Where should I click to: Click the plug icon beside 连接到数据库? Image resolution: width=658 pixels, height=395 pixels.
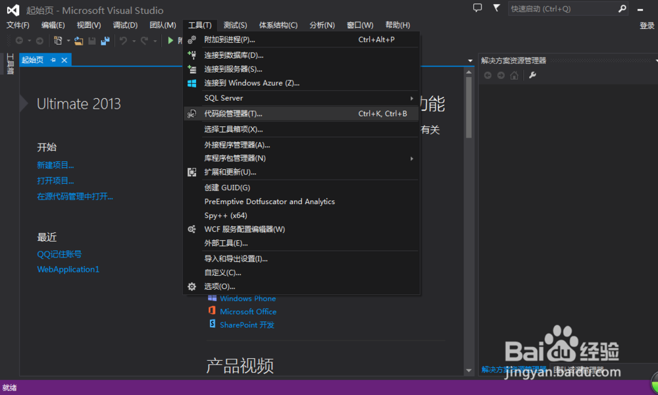[191, 55]
